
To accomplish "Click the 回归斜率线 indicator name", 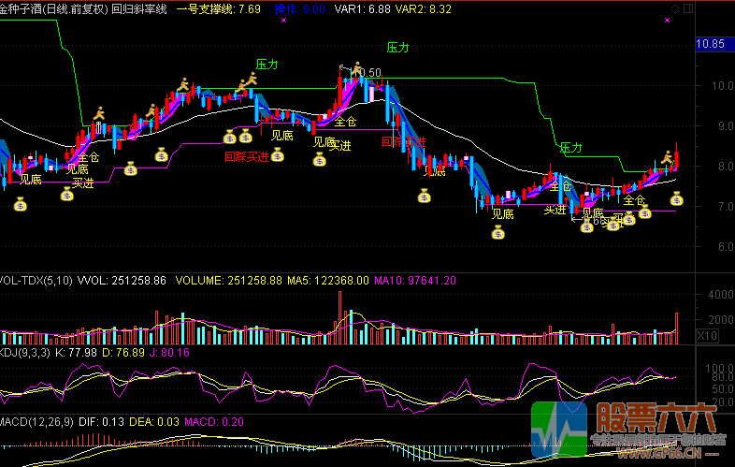I will coord(138,8).
